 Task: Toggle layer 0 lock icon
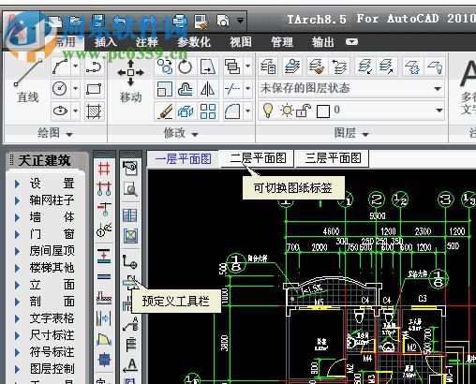pyautogui.click(x=303, y=111)
